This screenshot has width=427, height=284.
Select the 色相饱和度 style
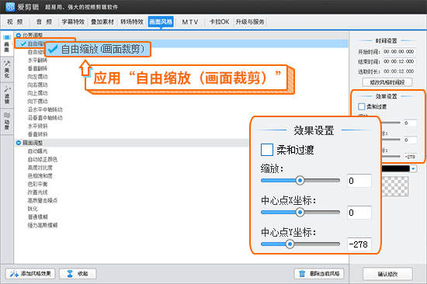tap(40, 176)
